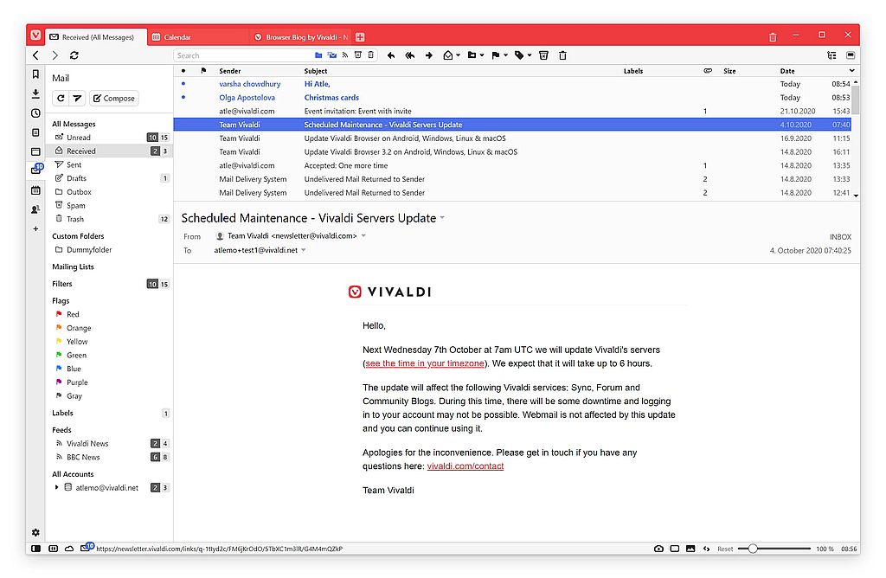Image resolution: width=886 pixels, height=578 pixels.
Task: Toggle message view layout icon
Action: 851,55
